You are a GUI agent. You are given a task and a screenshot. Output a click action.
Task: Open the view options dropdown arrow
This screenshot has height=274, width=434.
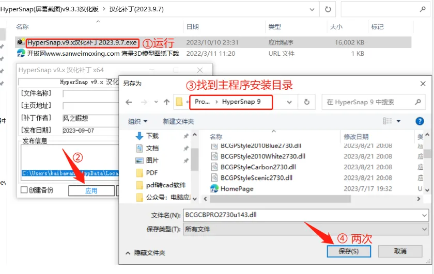pos(398,121)
